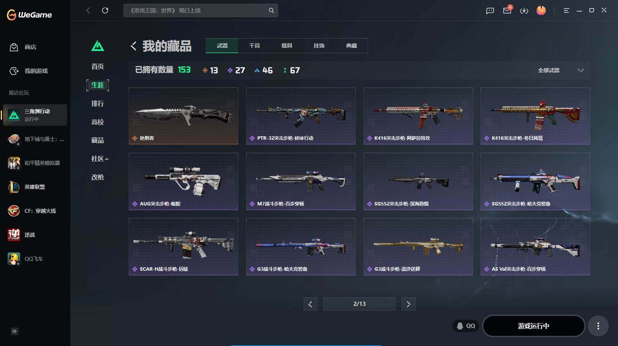The image size is (618, 346).
Task: Click the search input field
Action: 197,10
